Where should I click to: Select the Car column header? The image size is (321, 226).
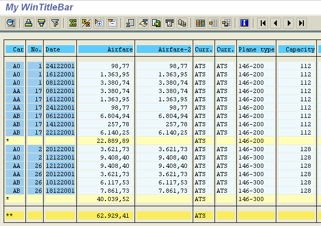coord(15,49)
